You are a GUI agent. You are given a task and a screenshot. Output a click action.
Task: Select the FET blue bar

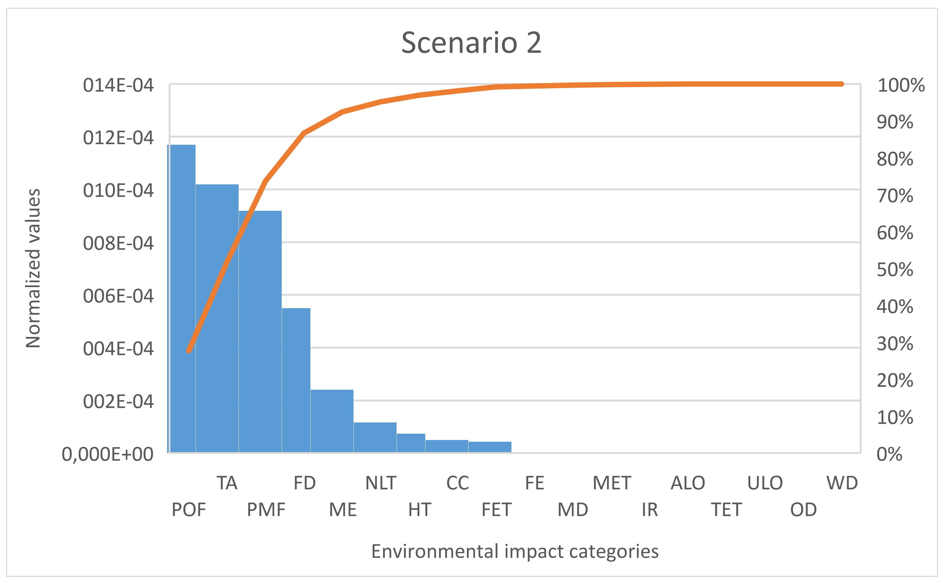pos(490,447)
